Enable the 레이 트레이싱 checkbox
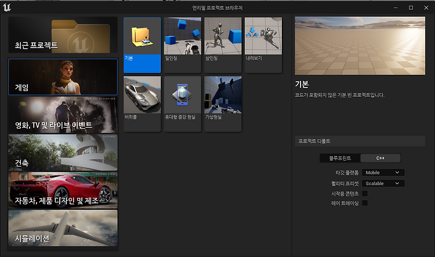This screenshot has height=257, width=435. tap(365, 203)
